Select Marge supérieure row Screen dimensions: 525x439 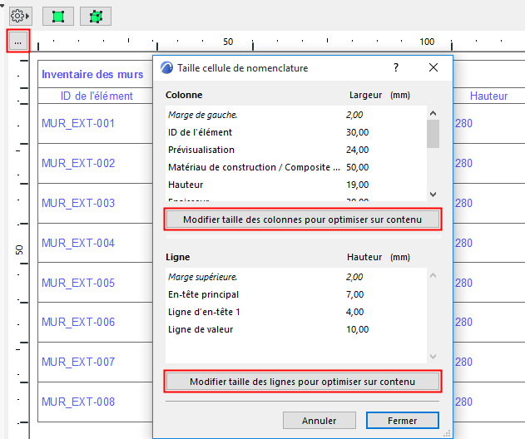[296, 277]
